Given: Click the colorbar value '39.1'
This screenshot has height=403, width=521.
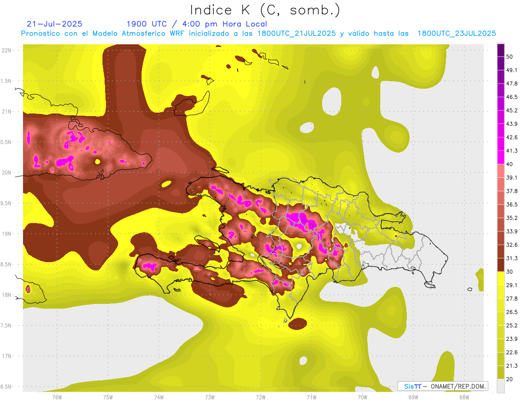Looking at the screenshot, I should [x=511, y=177].
